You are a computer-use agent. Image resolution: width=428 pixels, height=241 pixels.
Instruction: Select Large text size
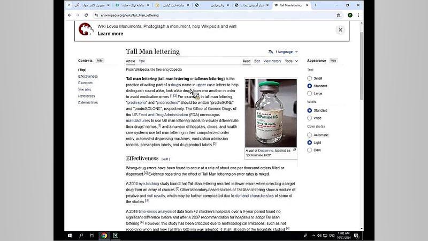[309, 93]
